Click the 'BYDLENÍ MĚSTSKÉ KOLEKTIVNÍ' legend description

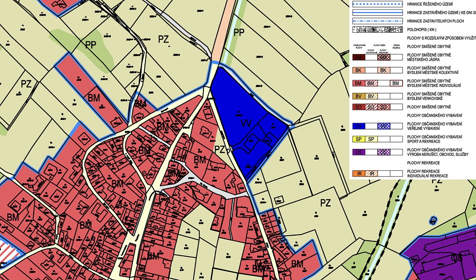coord(433,72)
